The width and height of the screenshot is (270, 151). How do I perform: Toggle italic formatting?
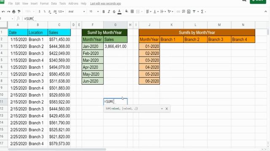pyautogui.click(x=109, y=12)
